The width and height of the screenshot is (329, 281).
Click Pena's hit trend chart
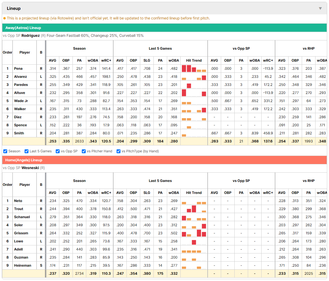[194, 69]
